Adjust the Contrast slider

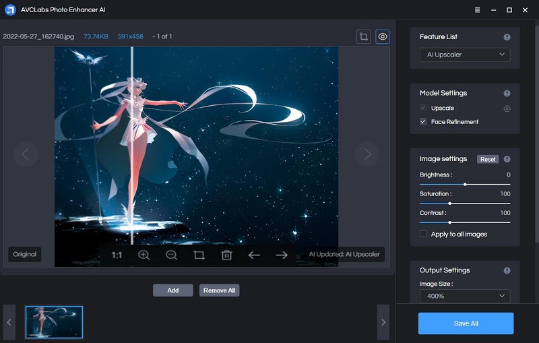465,222
